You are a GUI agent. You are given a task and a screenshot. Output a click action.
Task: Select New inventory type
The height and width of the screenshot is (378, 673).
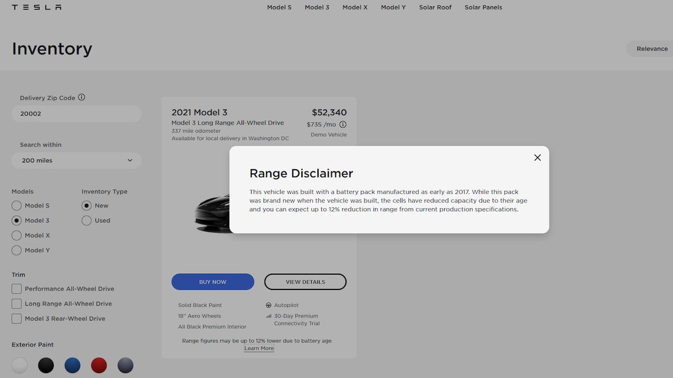point(86,206)
